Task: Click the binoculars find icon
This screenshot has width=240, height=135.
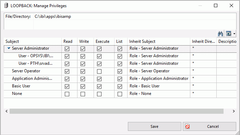Action: (x=220, y=34)
